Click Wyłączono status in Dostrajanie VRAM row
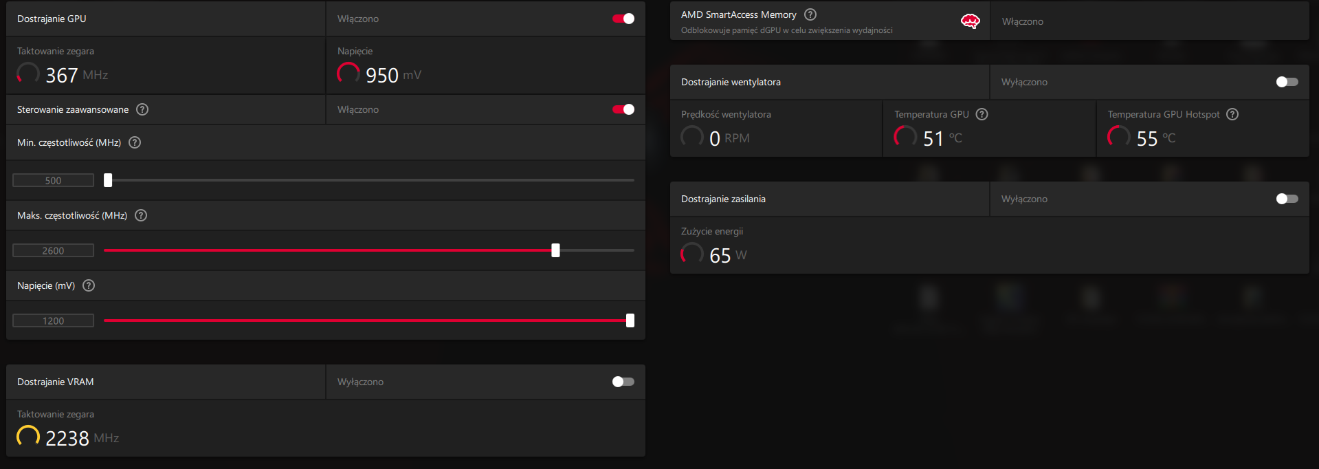 [360, 382]
